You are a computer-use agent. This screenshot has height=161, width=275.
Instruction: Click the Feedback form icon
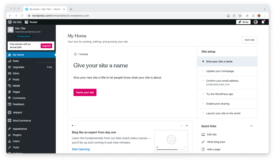[x=9, y=104]
